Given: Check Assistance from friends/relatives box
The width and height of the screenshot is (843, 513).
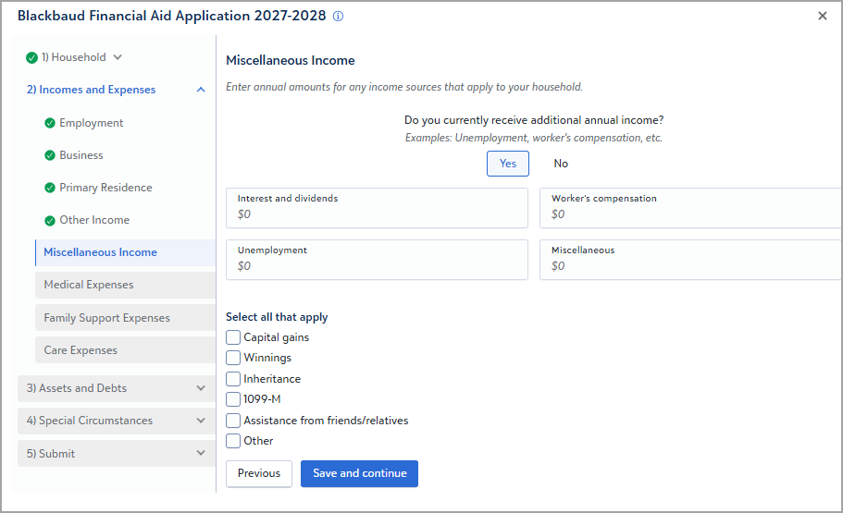Looking at the screenshot, I should pyautogui.click(x=233, y=420).
